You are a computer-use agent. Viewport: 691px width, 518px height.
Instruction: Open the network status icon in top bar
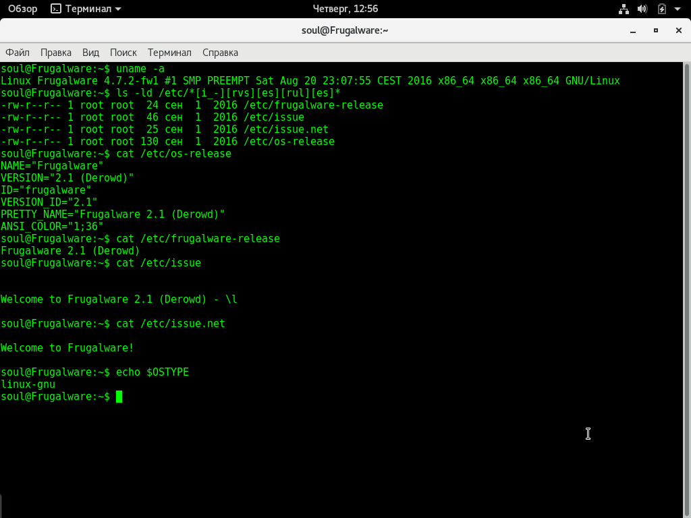[624, 9]
